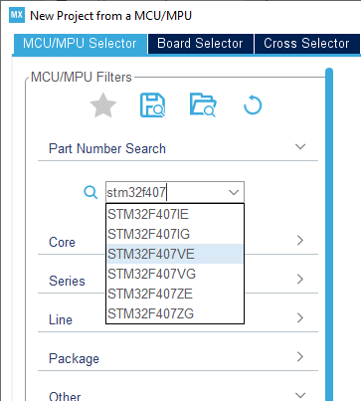
Task: Save the current MCU search filters
Action: click(x=152, y=105)
